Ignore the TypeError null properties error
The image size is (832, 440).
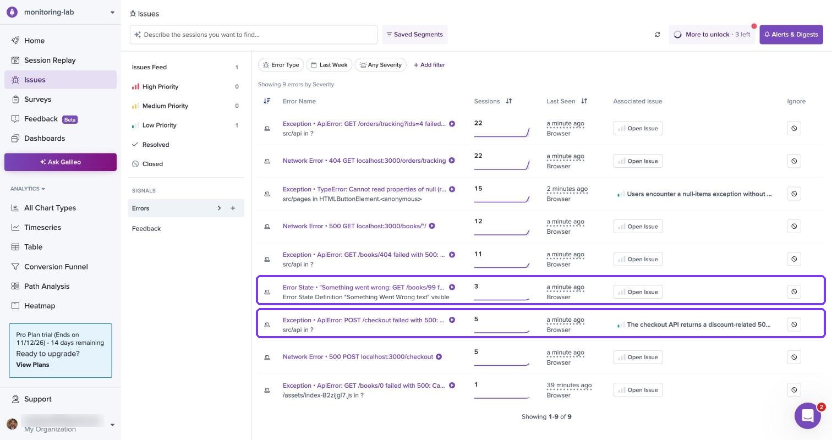(x=794, y=194)
